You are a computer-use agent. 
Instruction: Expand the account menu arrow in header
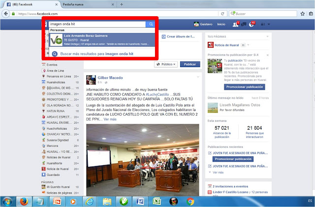coord(269,24)
